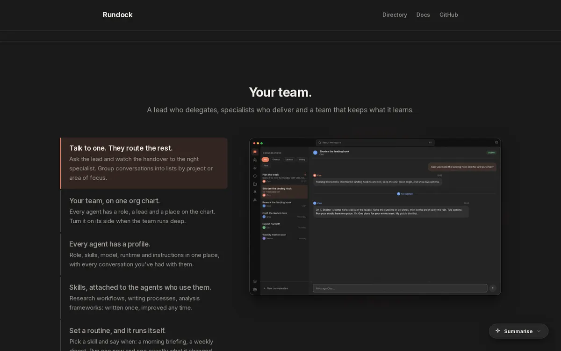Select 'Set a routine, and it runs itself.' tab
The width and height of the screenshot is (561, 351).
click(144, 336)
